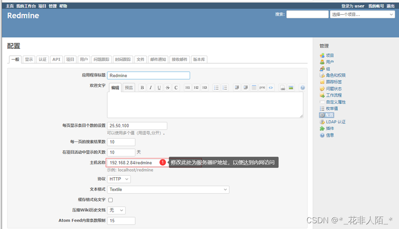Switch to the 接收邮件 settings tab

coord(180,59)
